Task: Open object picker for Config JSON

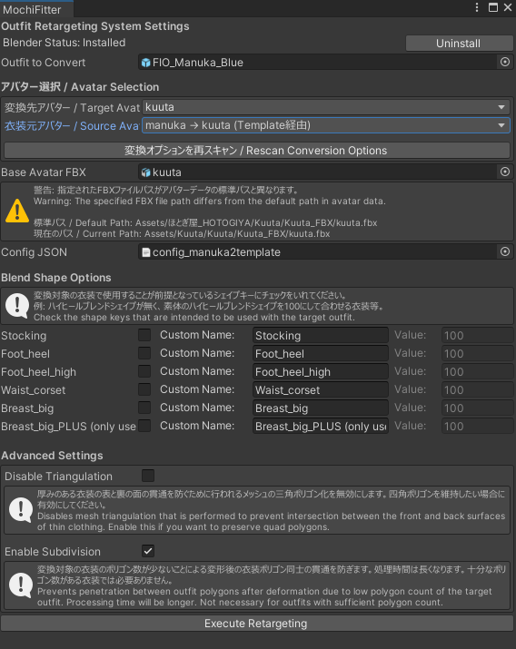Action: coord(505,251)
